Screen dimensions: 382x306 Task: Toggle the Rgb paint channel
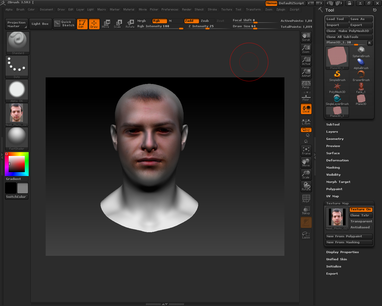[x=159, y=21]
